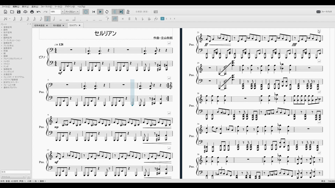Open the 100% zoom level dropdown
The image size is (335, 188).
click(62, 12)
